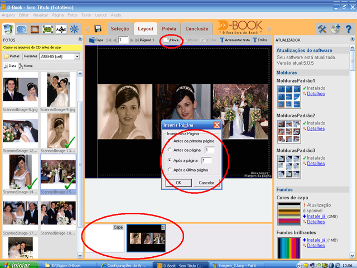Expand the ATUALIZADOR panel arrow
Image resolution: width=357 pixels, height=268 pixels.
[353, 39]
